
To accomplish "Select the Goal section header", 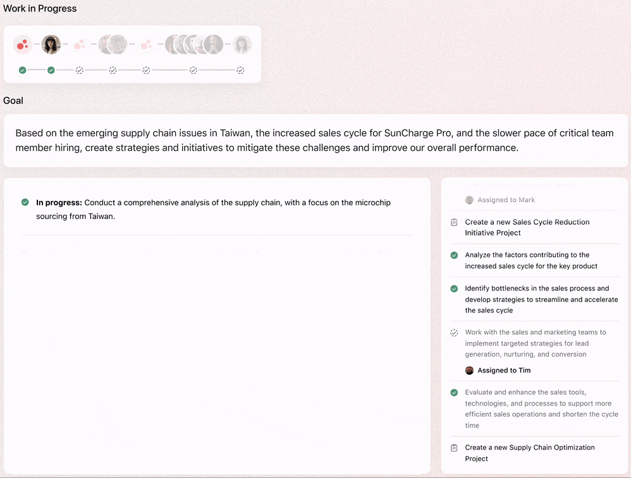I will coord(13,100).
